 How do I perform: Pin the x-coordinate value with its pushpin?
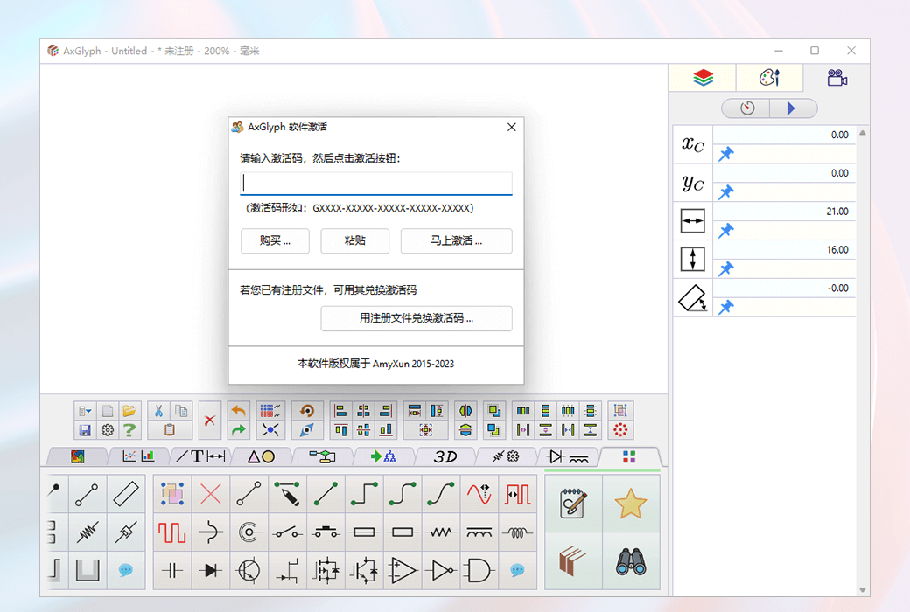(726, 154)
